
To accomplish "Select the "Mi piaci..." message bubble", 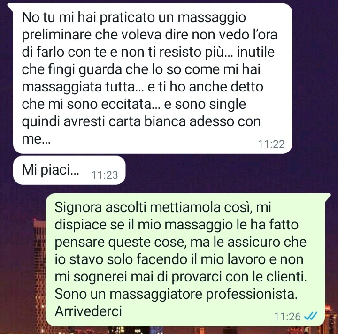I will pyautogui.click(x=69, y=170).
